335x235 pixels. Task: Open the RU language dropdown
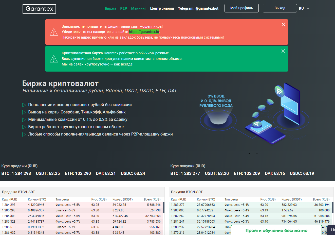coord(303,8)
